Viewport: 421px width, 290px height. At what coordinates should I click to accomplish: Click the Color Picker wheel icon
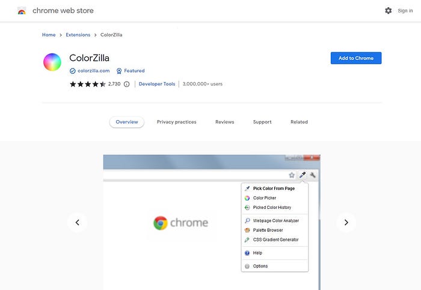(x=247, y=198)
